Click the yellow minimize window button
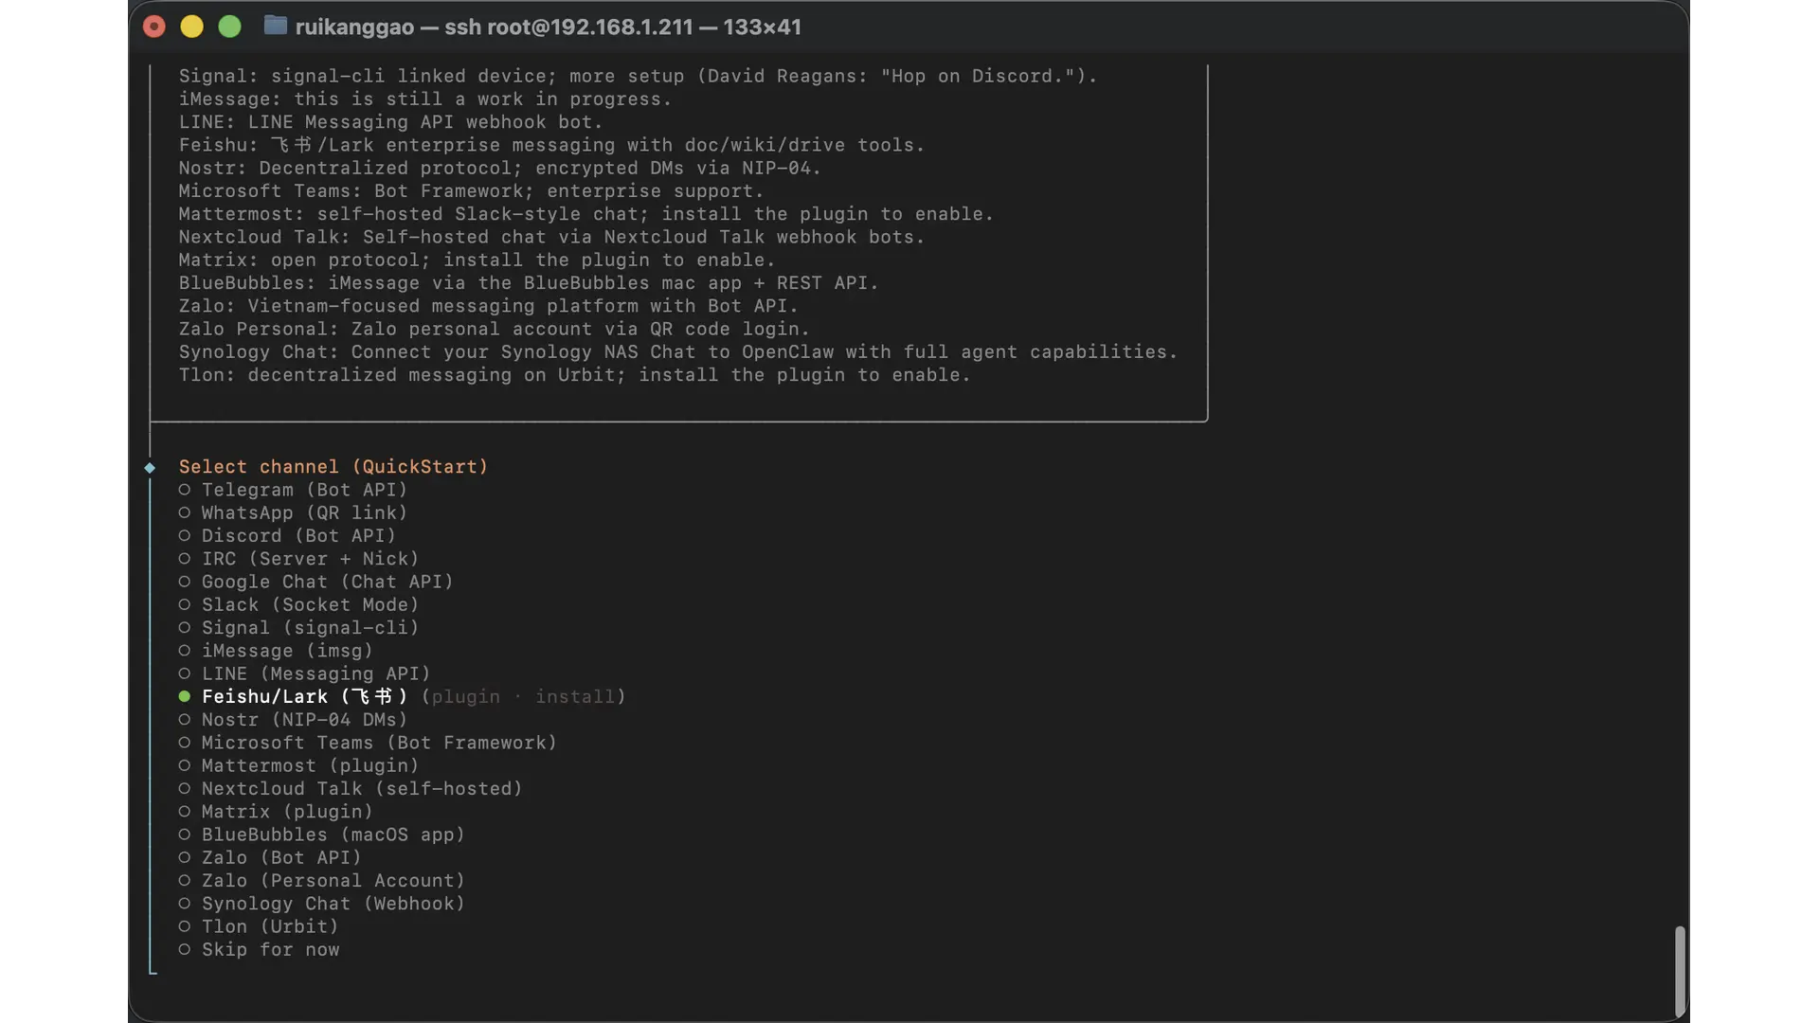 click(192, 27)
